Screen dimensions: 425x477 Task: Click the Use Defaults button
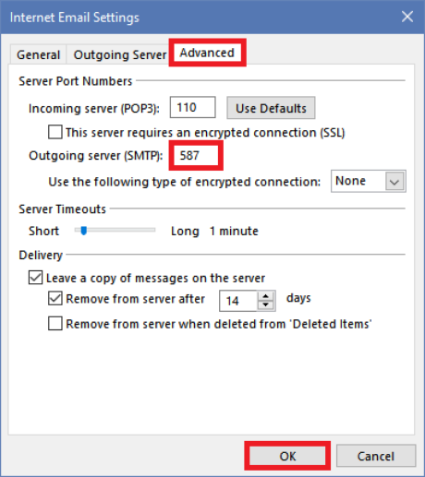[x=271, y=108]
